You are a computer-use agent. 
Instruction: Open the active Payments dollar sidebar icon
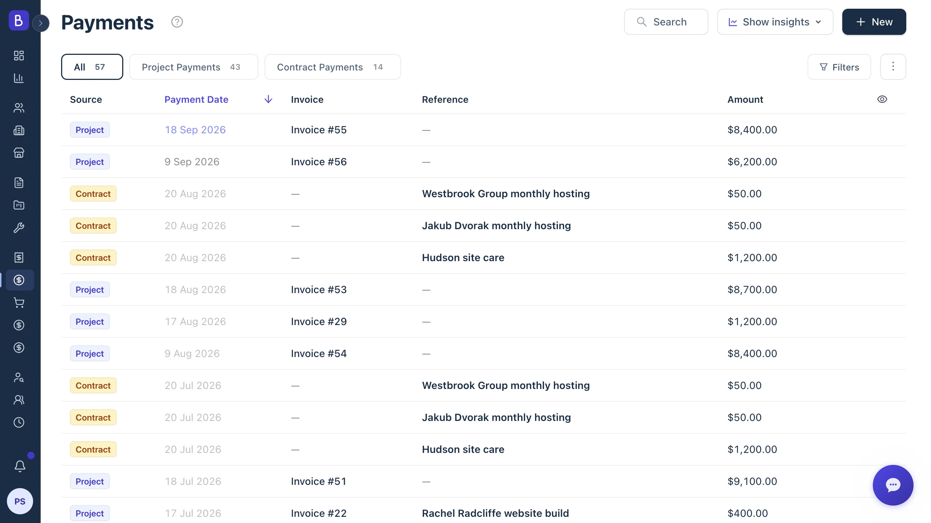point(20,280)
